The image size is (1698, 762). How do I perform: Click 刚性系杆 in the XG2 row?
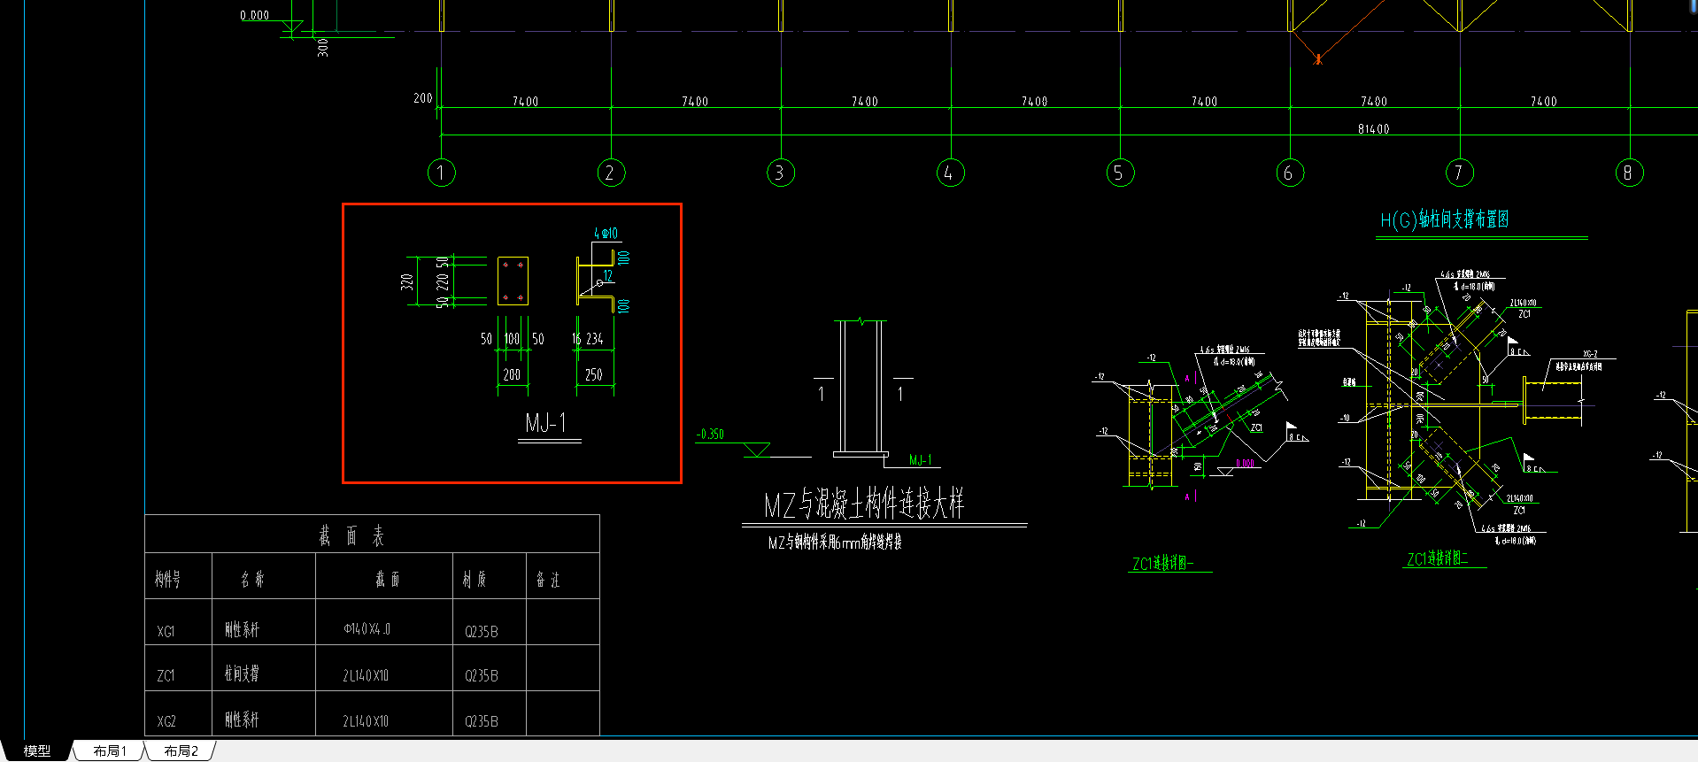coord(242,720)
